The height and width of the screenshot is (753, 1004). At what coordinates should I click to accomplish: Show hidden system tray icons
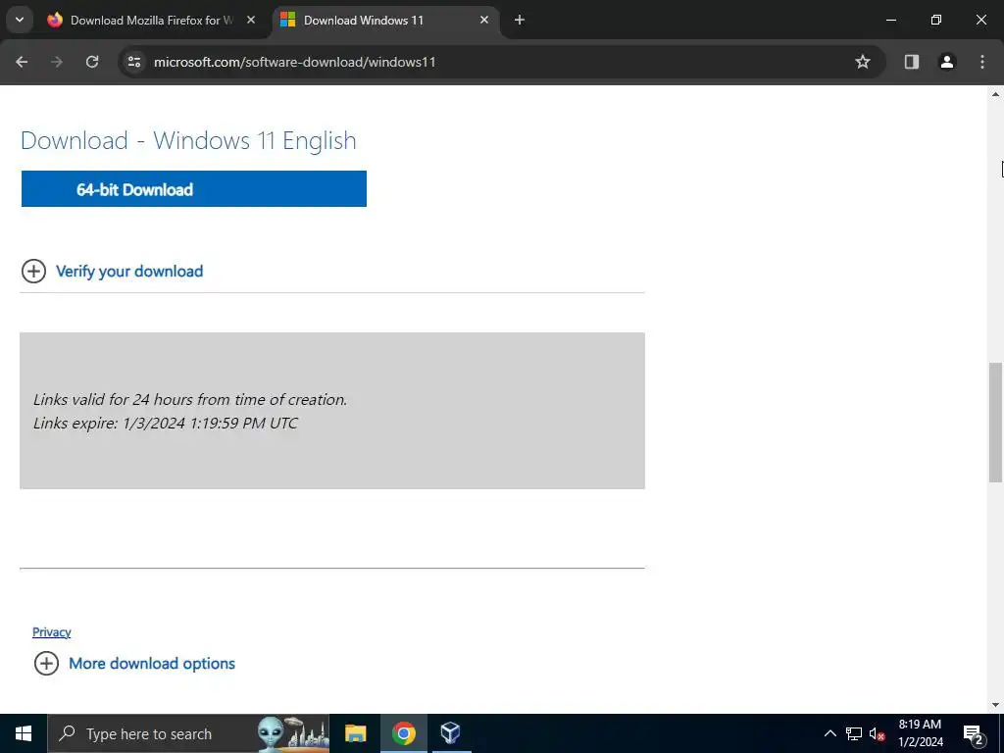[x=829, y=733]
